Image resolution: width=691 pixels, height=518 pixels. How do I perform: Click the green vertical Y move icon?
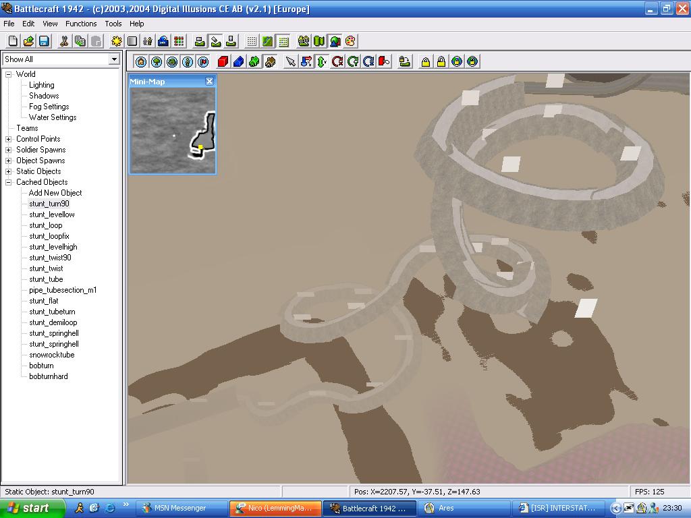(x=322, y=61)
